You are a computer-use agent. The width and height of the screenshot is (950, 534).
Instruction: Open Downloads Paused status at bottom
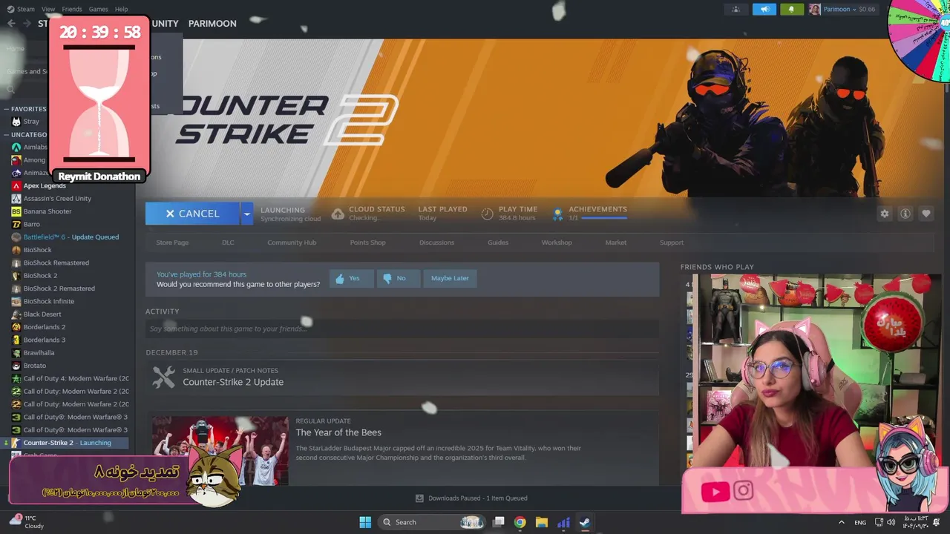[x=471, y=498]
